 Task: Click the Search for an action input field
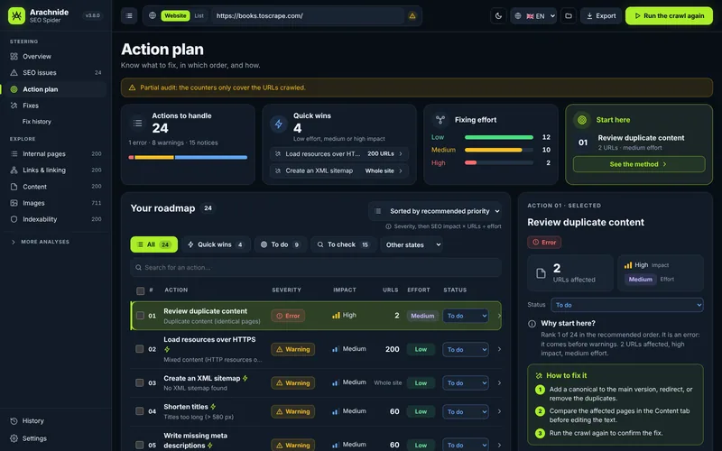[x=316, y=267]
